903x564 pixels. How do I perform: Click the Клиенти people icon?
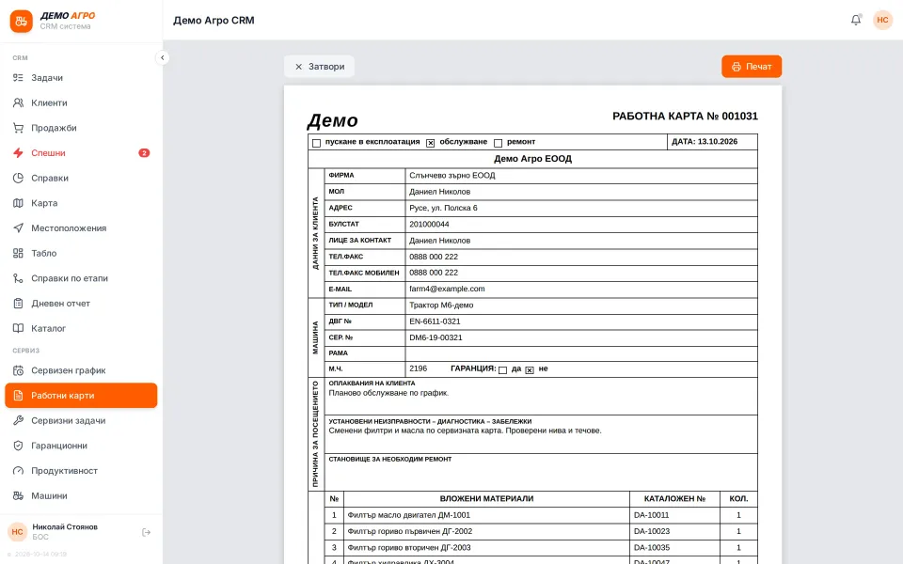[19, 102]
